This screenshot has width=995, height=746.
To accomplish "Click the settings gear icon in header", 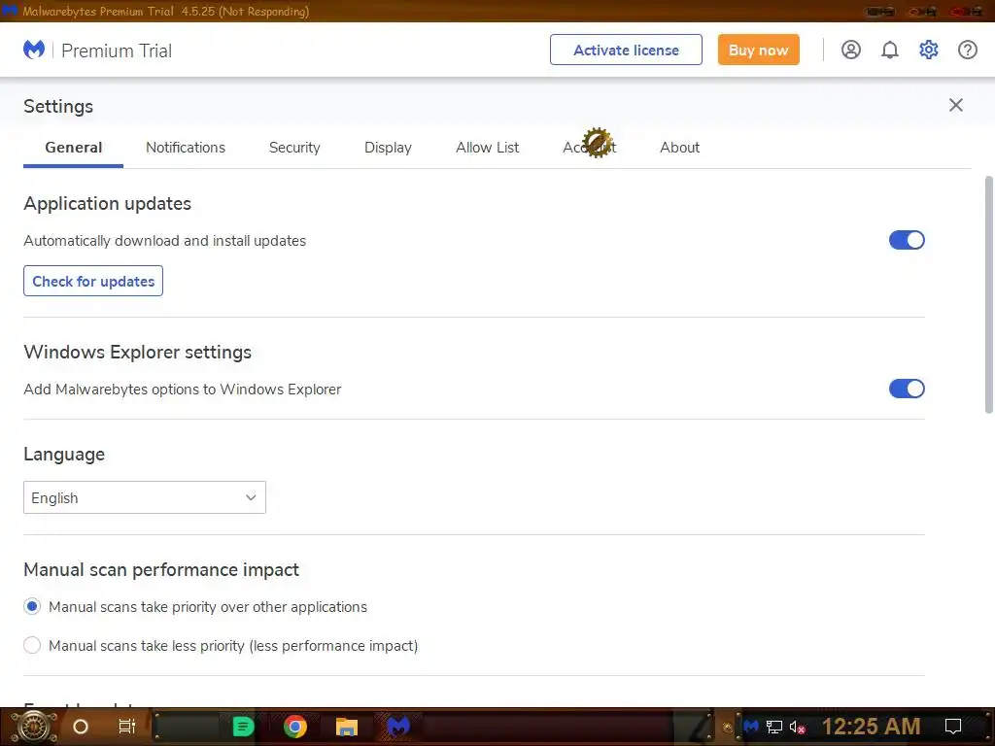I will coord(928,50).
